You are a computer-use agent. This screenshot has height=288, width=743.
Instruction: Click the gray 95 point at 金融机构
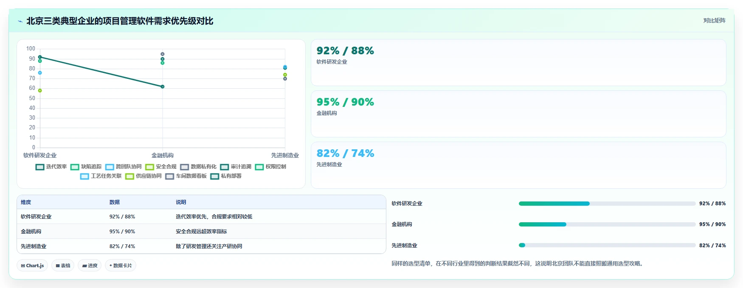click(163, 54)
